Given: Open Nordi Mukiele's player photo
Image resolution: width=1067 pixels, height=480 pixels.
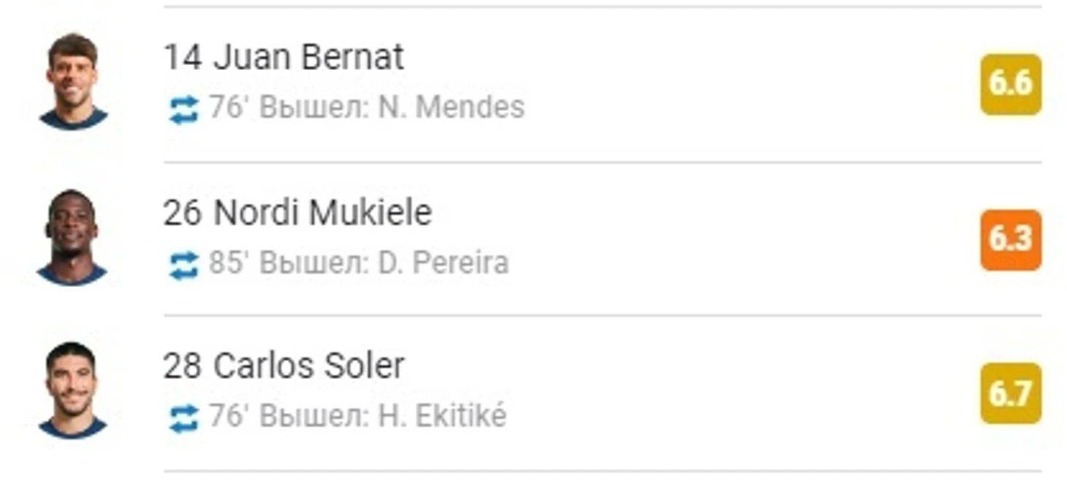Looking at the screenshot, I should click(x=72, y=236).
